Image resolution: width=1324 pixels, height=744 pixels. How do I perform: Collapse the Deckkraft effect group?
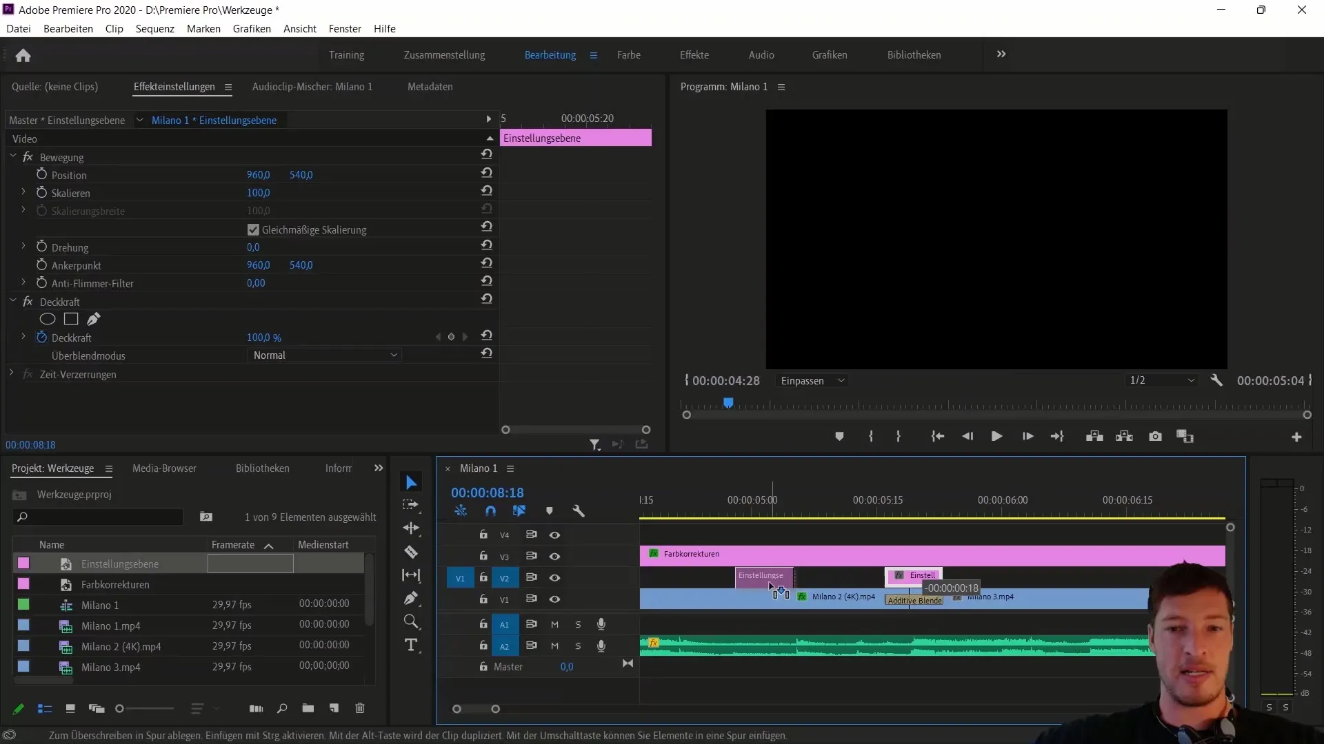pos(13,301)
